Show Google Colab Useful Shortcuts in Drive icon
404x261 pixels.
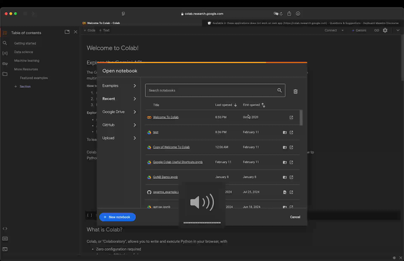tap(285, 162)
